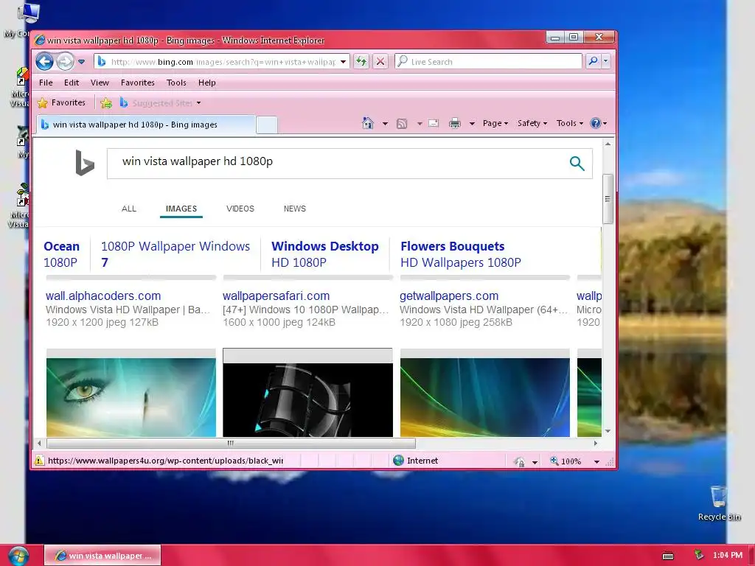Viewport: 755px width, 566px height.
Task: Open the Tools command bar dropdown
Action: [x=570, y=123]
